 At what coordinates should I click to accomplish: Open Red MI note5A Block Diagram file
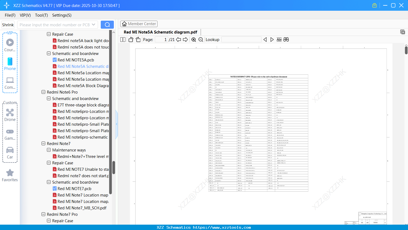[83, 86]
